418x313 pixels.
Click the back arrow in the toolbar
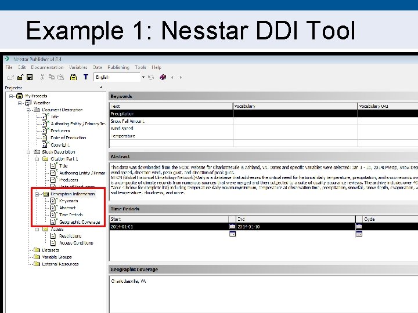click(x=172, y=78)
